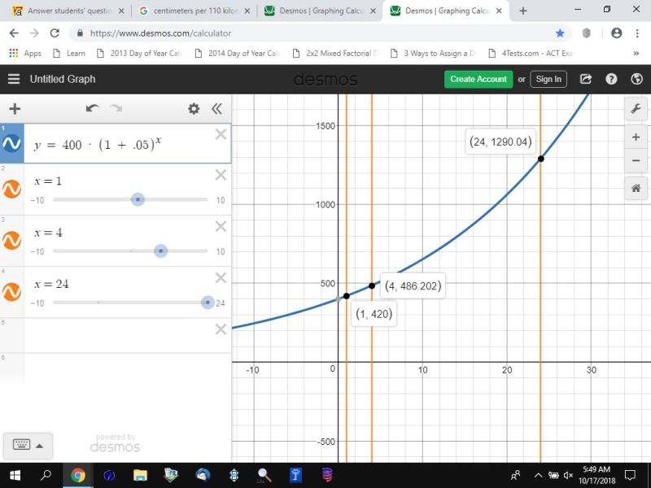
Task: Reset graph to default home view
Action: [636, 189]
